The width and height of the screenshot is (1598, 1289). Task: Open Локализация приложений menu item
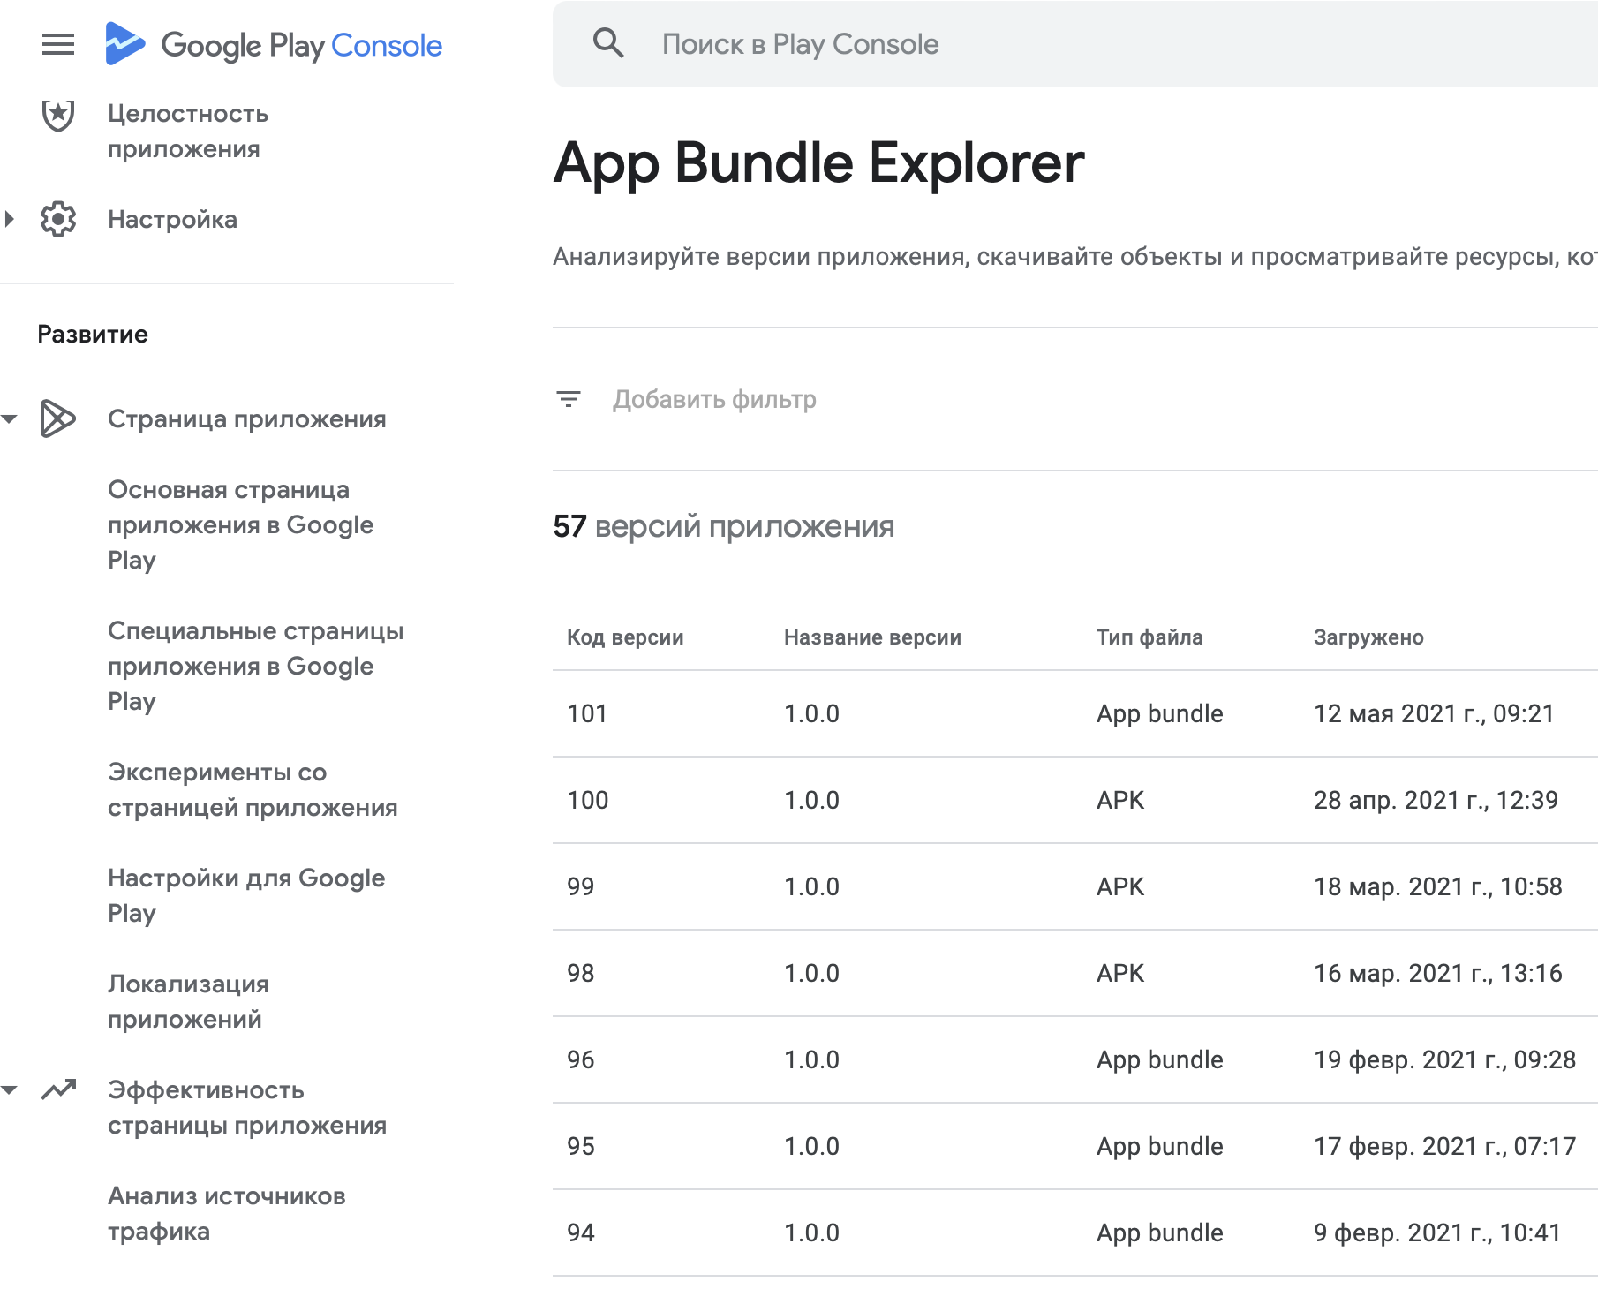(188, 1001)
